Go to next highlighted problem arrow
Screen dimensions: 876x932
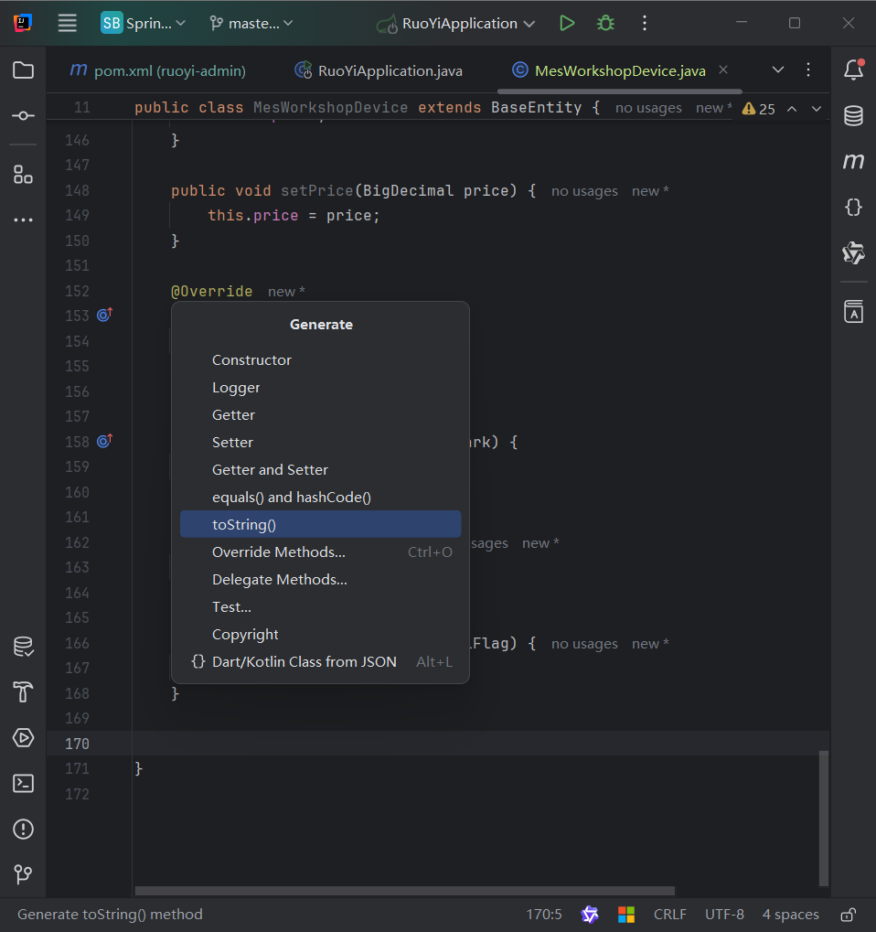click(817, 109)
